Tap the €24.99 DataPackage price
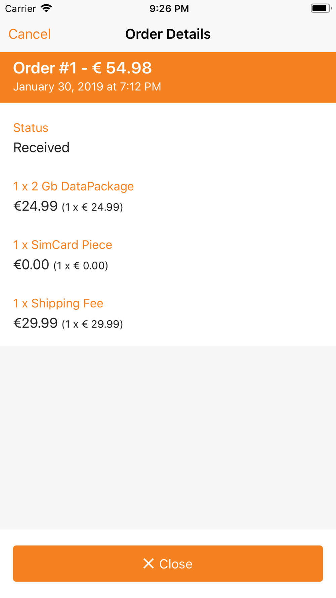This screenshot has height=598, width=336. (35, 206)
